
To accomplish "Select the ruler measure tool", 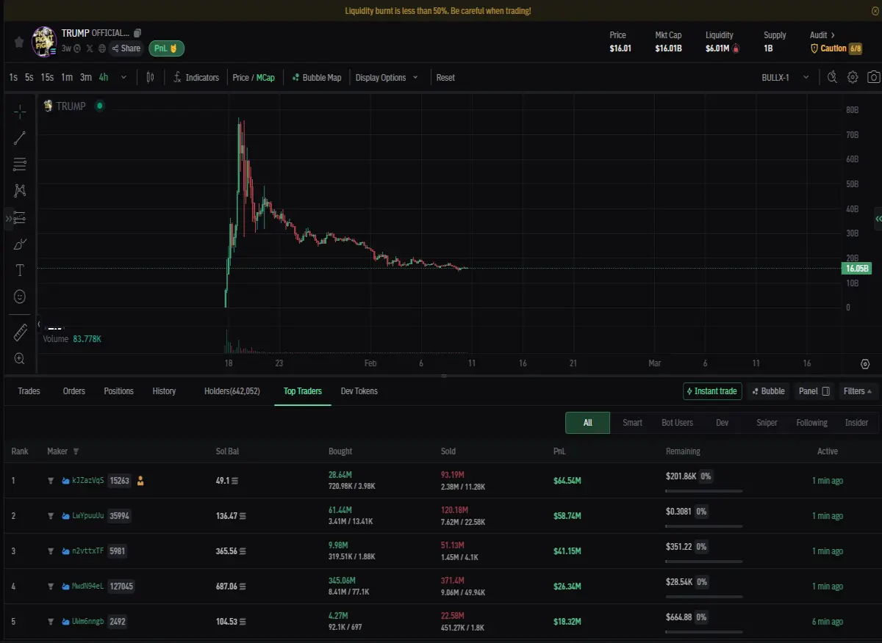I will coord(20,333).
